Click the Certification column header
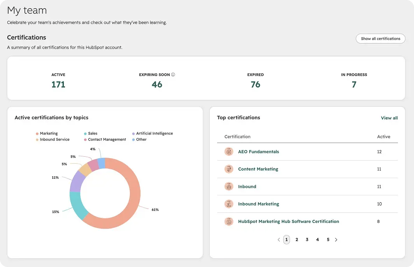414x267 pixels. 237,136
